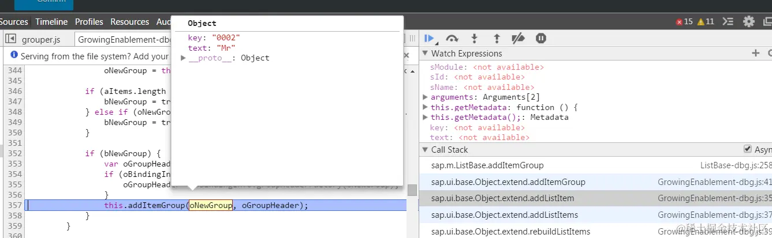
Task: Click the key "0002" value in popup
Action: click(x=225, y=37)
